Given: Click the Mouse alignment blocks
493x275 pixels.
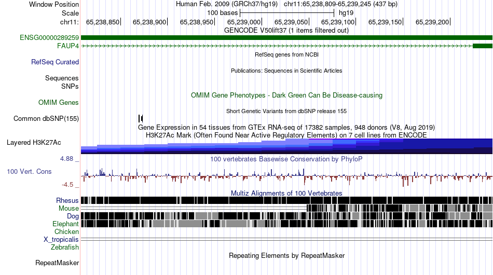Looking at the screenshot, I should (x=399, y=208).
